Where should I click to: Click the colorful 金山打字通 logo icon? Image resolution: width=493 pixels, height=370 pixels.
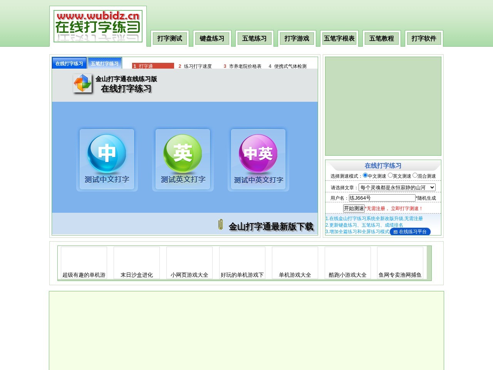coord(83,83)
